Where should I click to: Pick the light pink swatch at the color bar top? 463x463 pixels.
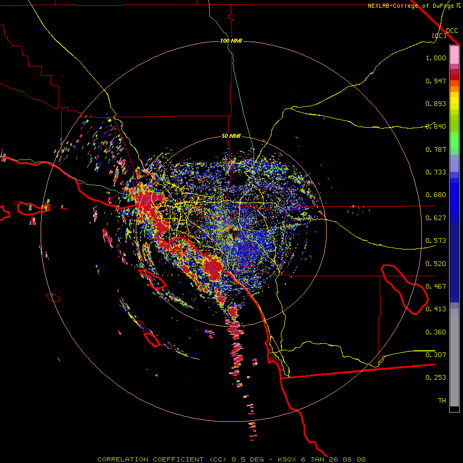(454, 55)
